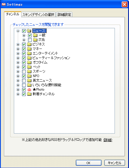Click the open folder icon beside ニュース
The height and width of the screenshot is (168, 129).
tap(29, 31)
